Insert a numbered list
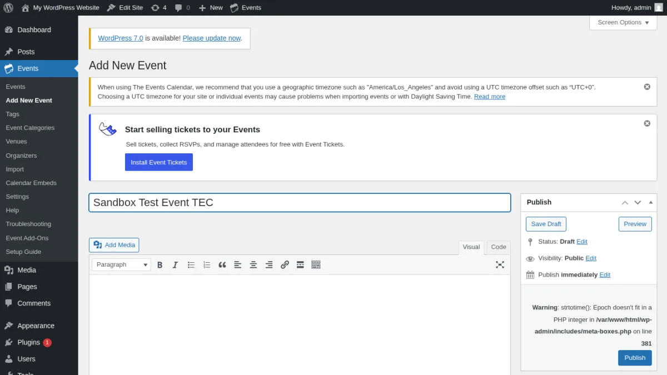Viewport: 667px width, 375px height. pos(207,265)
